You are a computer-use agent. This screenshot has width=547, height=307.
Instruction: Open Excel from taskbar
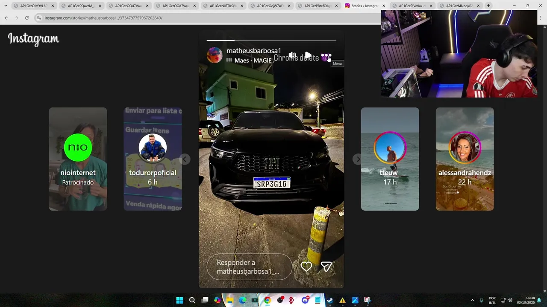pyautogui.click(x=255, y=300)
